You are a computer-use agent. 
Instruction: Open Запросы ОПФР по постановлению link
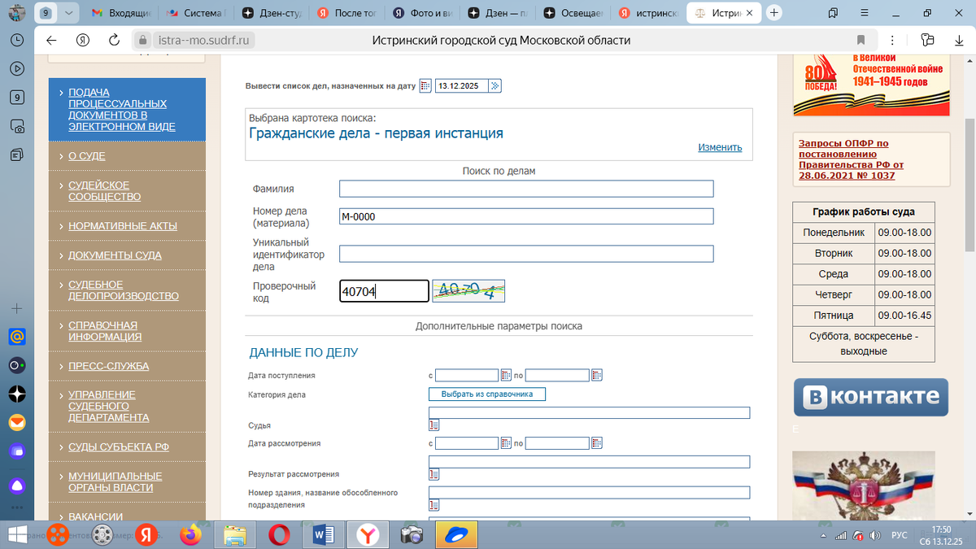851,159
